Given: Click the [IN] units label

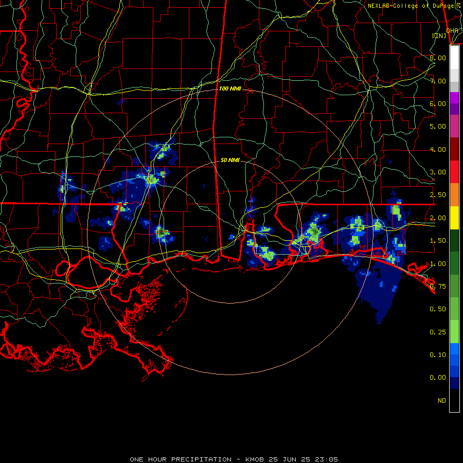Looking at the screenshot, I should pos(439,35).
